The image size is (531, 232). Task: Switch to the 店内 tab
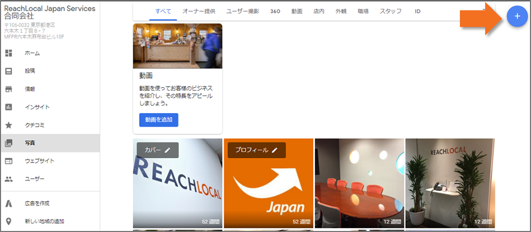pyautogui.click(x=319, y=11)
